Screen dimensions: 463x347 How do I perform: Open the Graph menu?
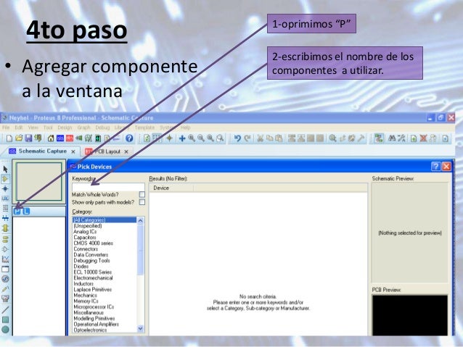(x=83, y=127)
